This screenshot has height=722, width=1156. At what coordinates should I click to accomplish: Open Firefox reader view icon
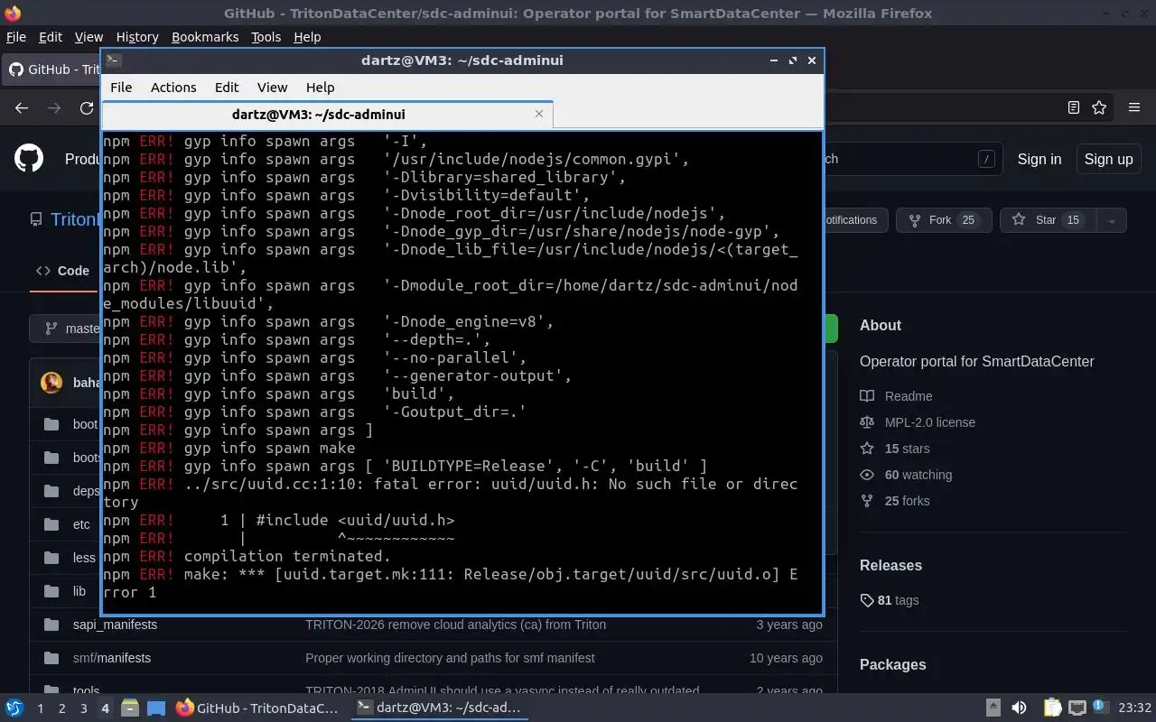[1073, 107]
